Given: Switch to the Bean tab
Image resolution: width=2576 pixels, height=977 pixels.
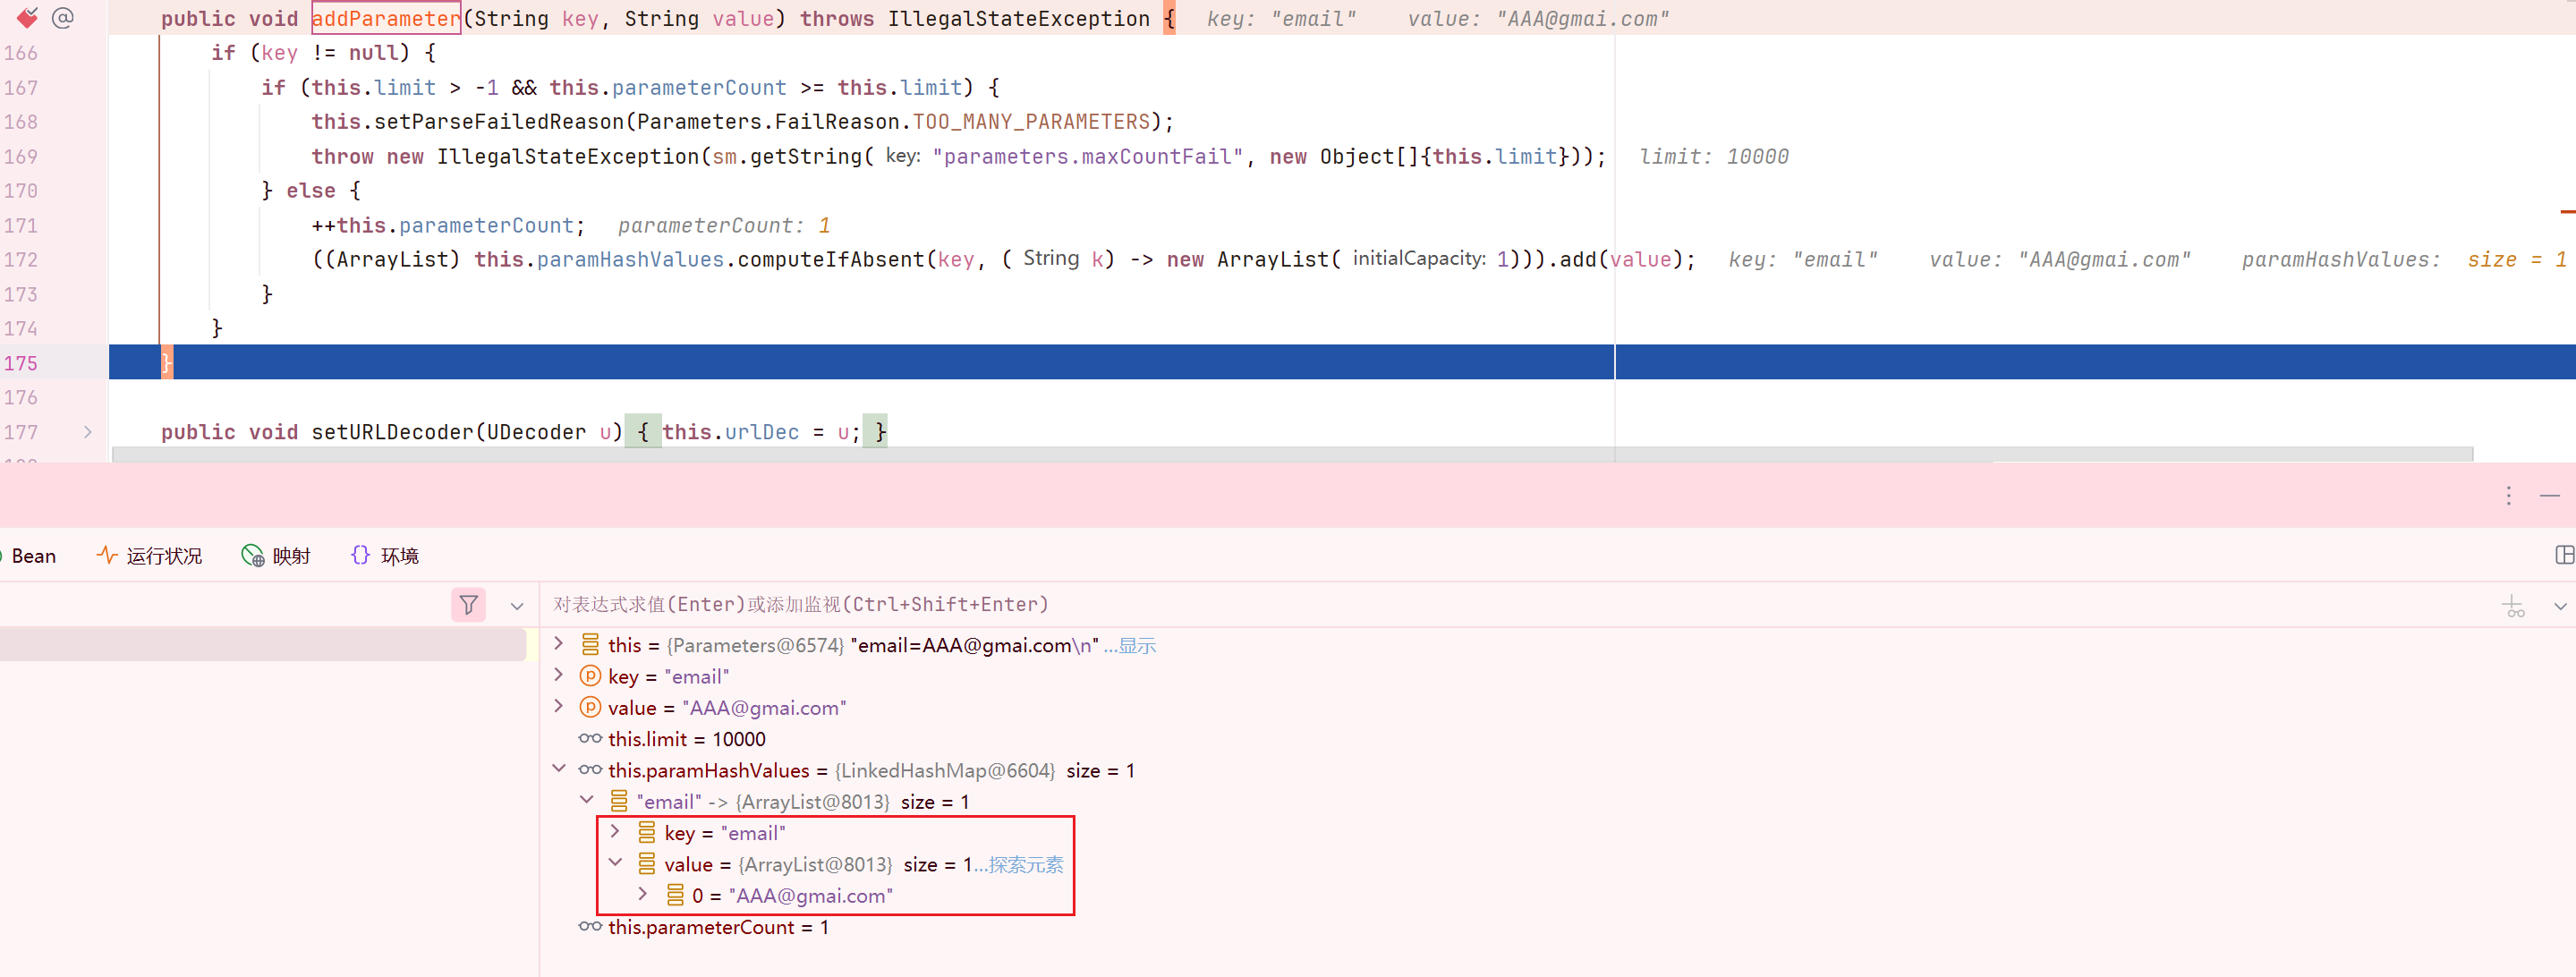Looking at the screenshot, I should click(33, 556).
